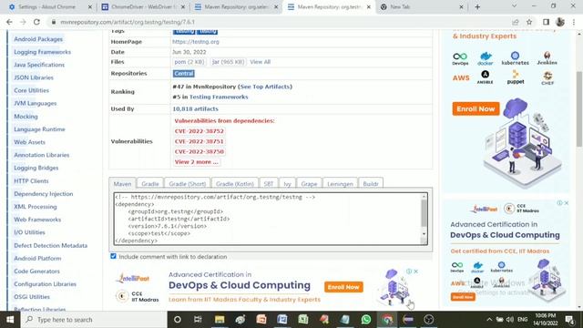Switch to the Settings - About Chrome tab
Viewport: 583px width, 328px height.
46,6
